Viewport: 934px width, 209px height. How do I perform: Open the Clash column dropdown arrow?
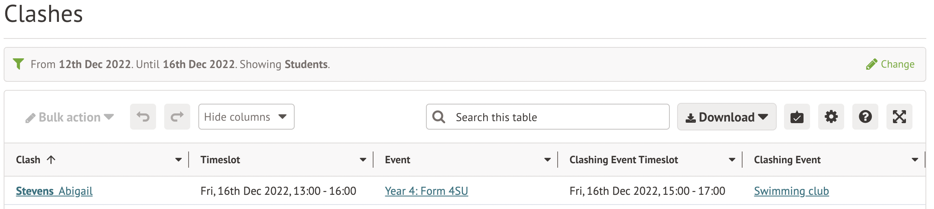(178, 160)
